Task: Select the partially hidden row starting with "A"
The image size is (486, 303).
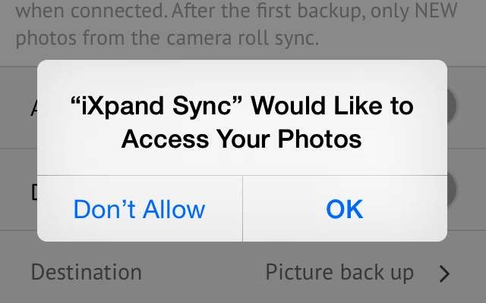Action: [33, 108]
